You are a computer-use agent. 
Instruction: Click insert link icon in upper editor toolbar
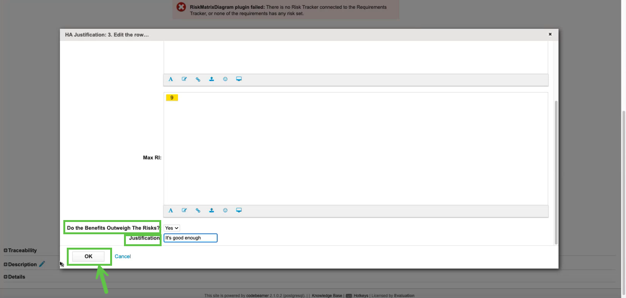click(198, 79)
